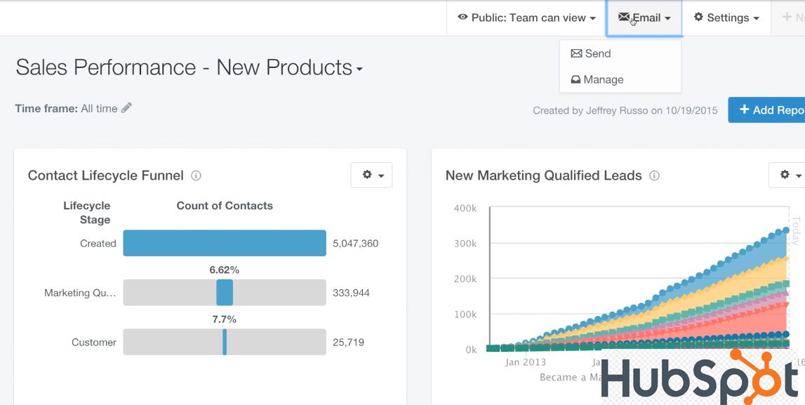Select Manage from the Email menu
Image resolution: width=805 pixels, height=405 pixels.
coord(597,79)
